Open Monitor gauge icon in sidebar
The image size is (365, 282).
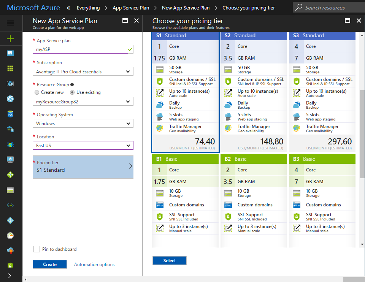click(x=10, y=236)
